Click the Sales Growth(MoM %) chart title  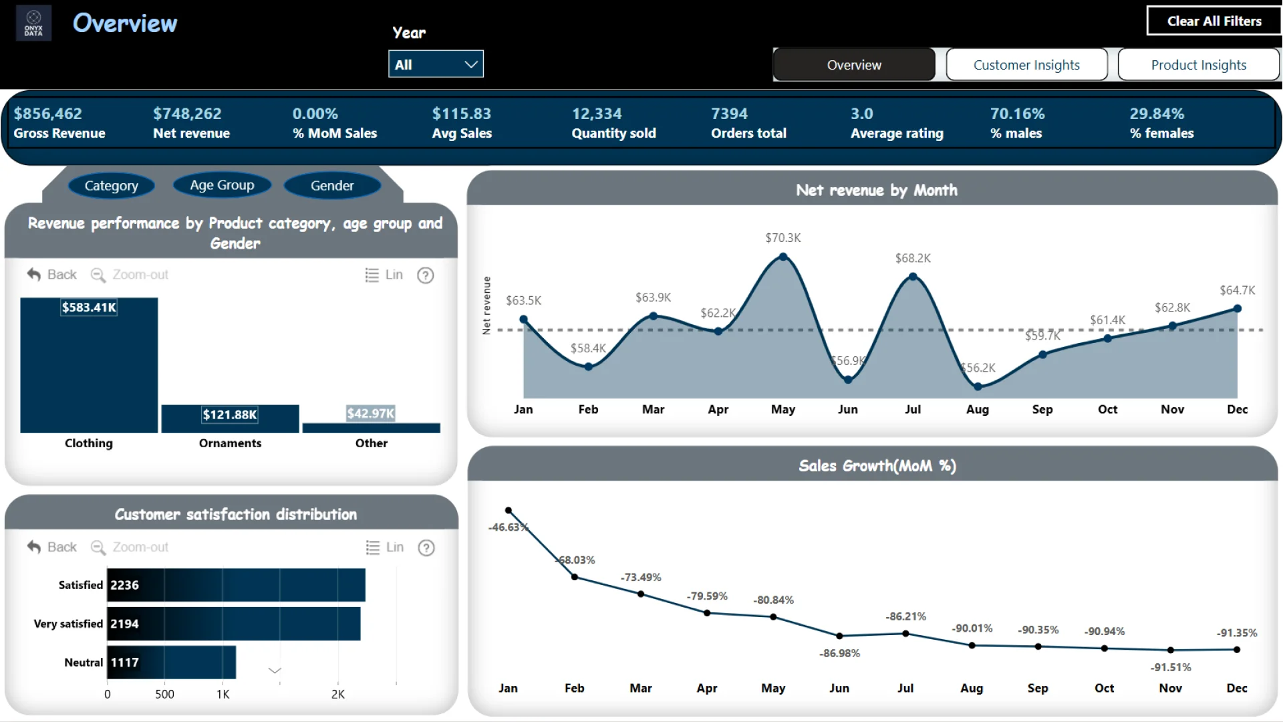[877, 466]
